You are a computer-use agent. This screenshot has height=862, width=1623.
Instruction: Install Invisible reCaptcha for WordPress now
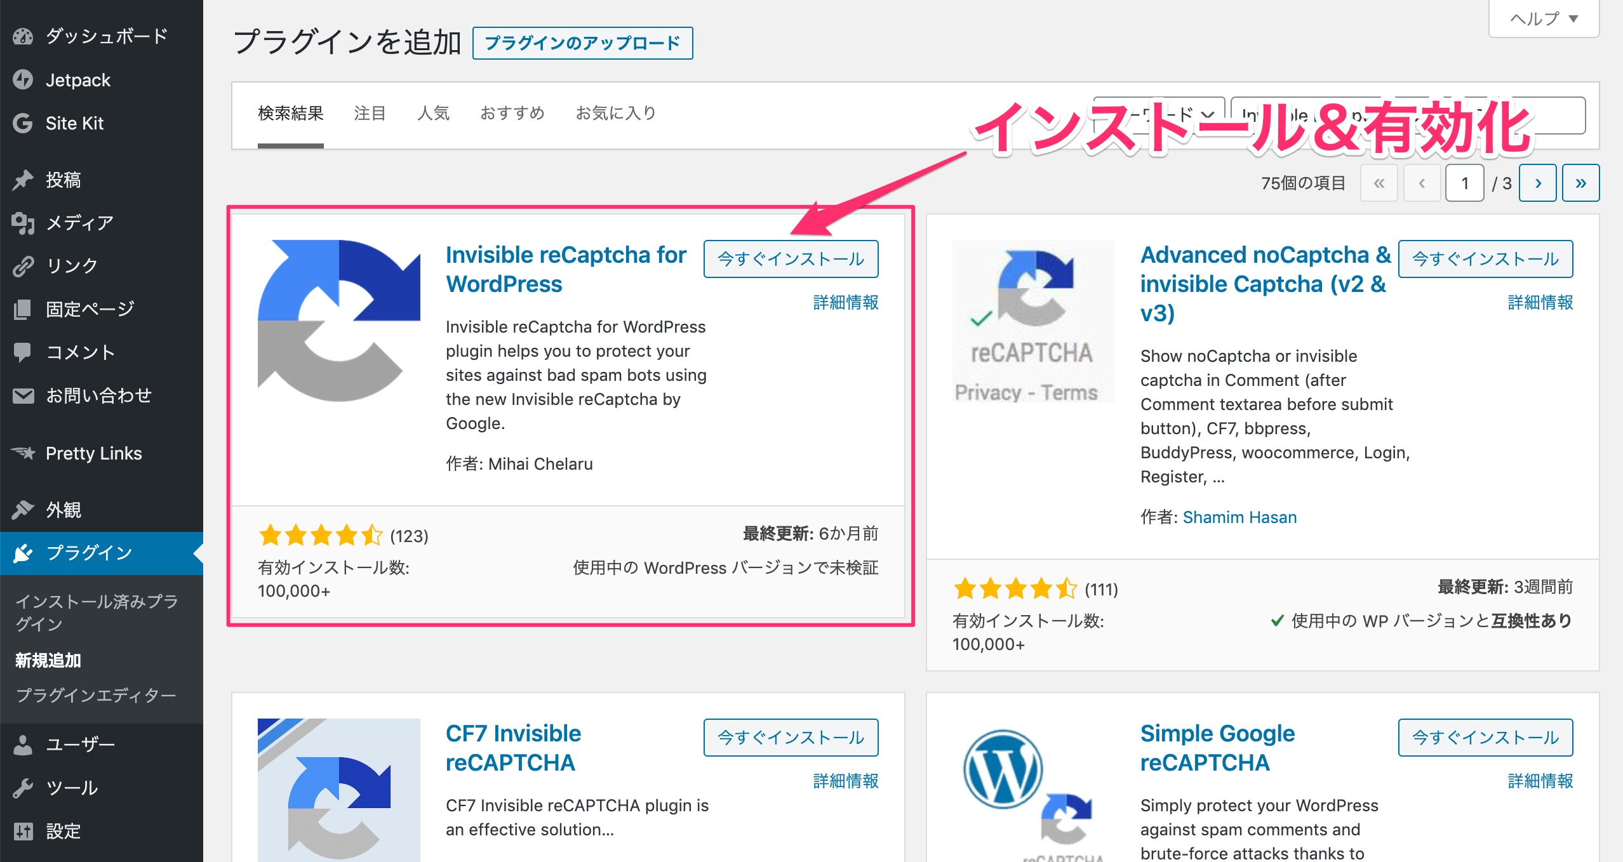791,259
